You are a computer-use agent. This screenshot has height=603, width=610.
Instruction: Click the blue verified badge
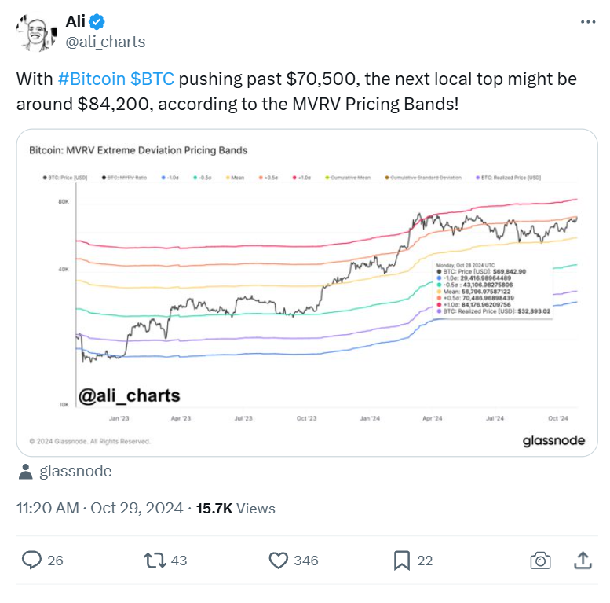(97, 22)
